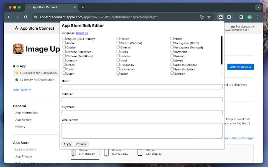
Task: Open Chrome's three-dot menu
Action: (258, 17)
